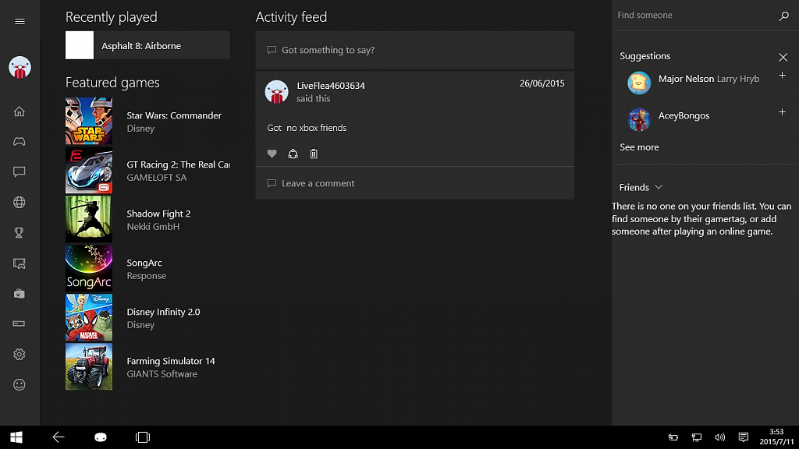Click the post author's avatar
The height and width of the screenshot is (449, 799).
pyautogui.click(x=277, y=92)
